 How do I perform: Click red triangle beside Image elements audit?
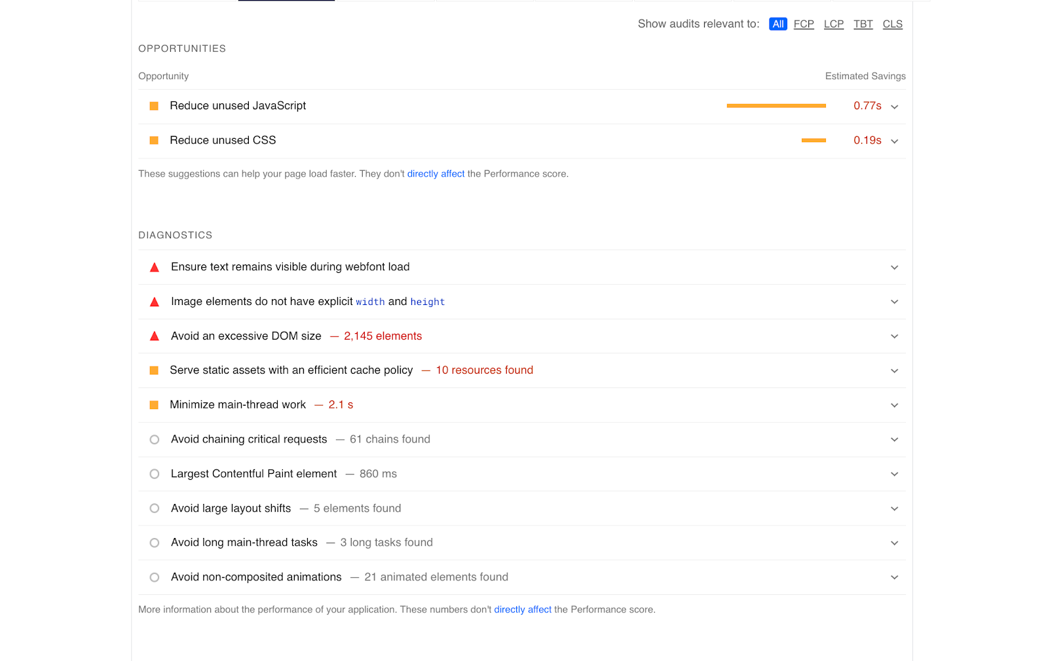155,302
